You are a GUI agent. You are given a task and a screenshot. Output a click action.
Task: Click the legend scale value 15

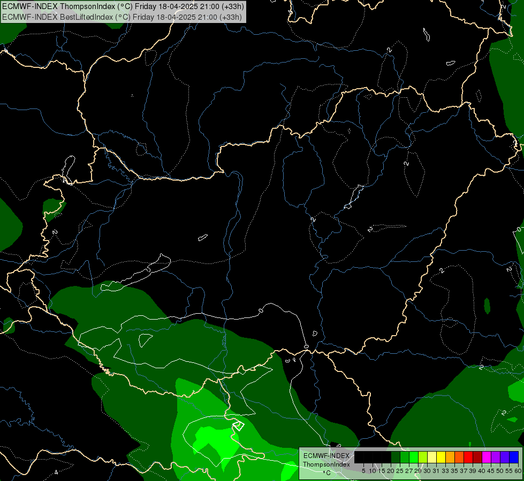tap(382, 471)
